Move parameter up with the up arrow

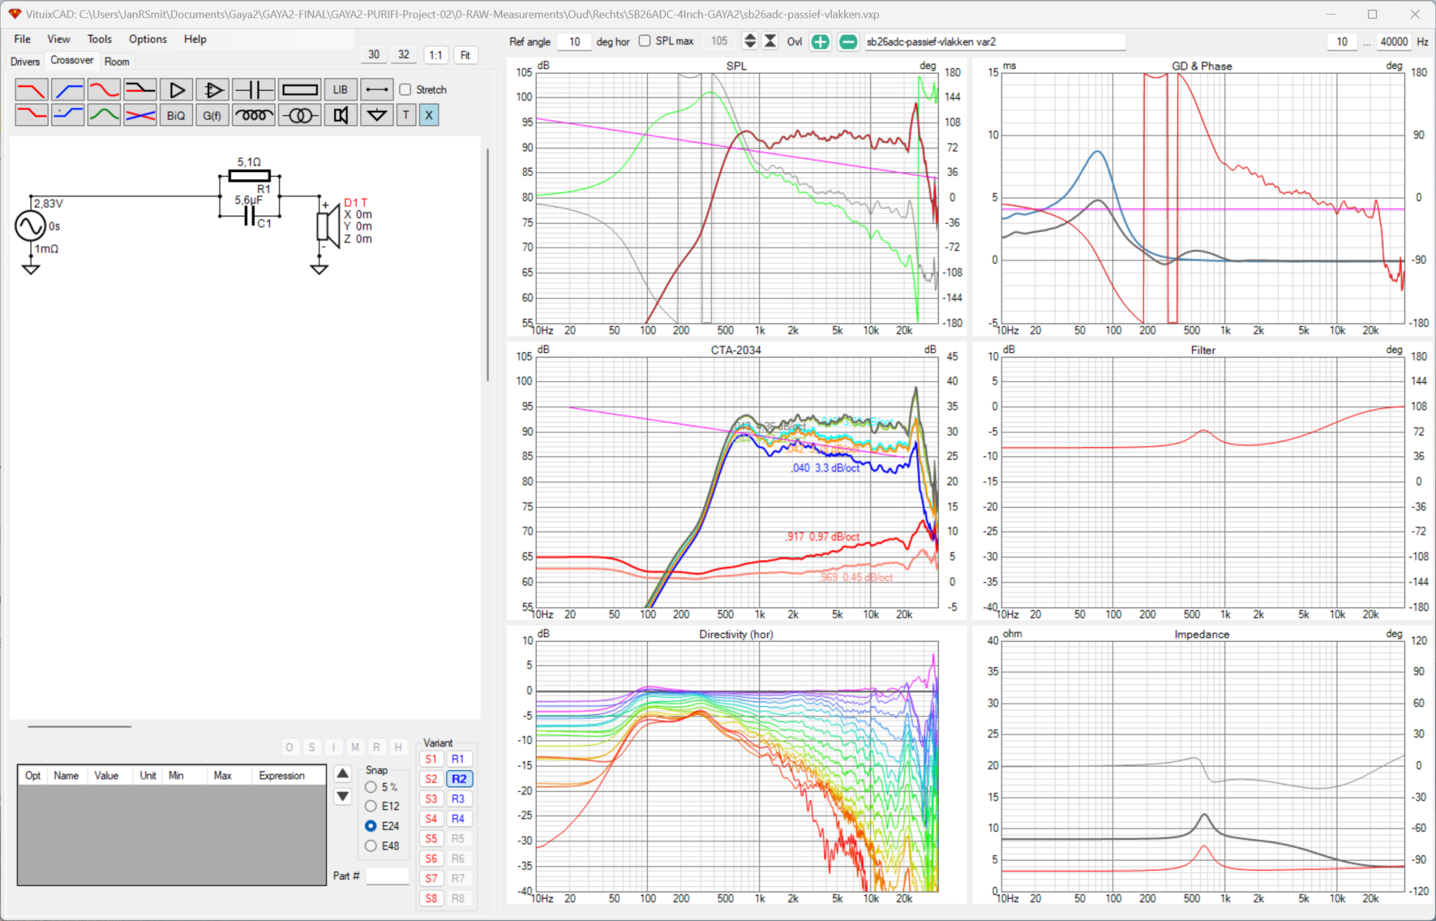point(342,774)
